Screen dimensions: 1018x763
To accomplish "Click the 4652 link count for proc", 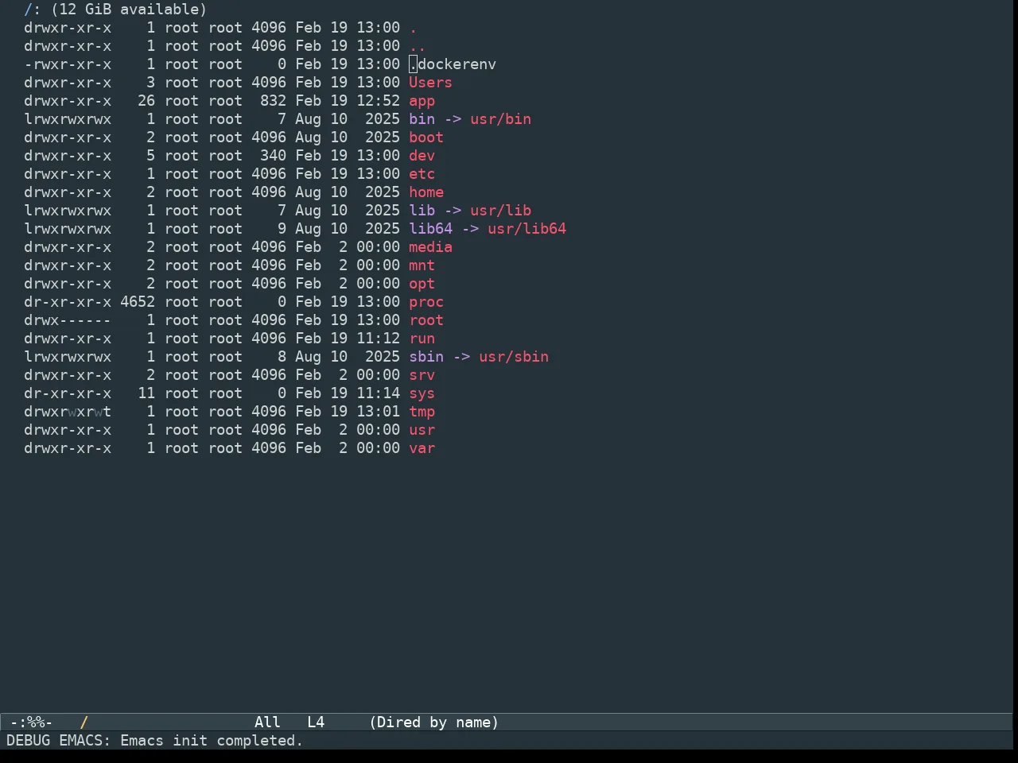I will (138, 302).
